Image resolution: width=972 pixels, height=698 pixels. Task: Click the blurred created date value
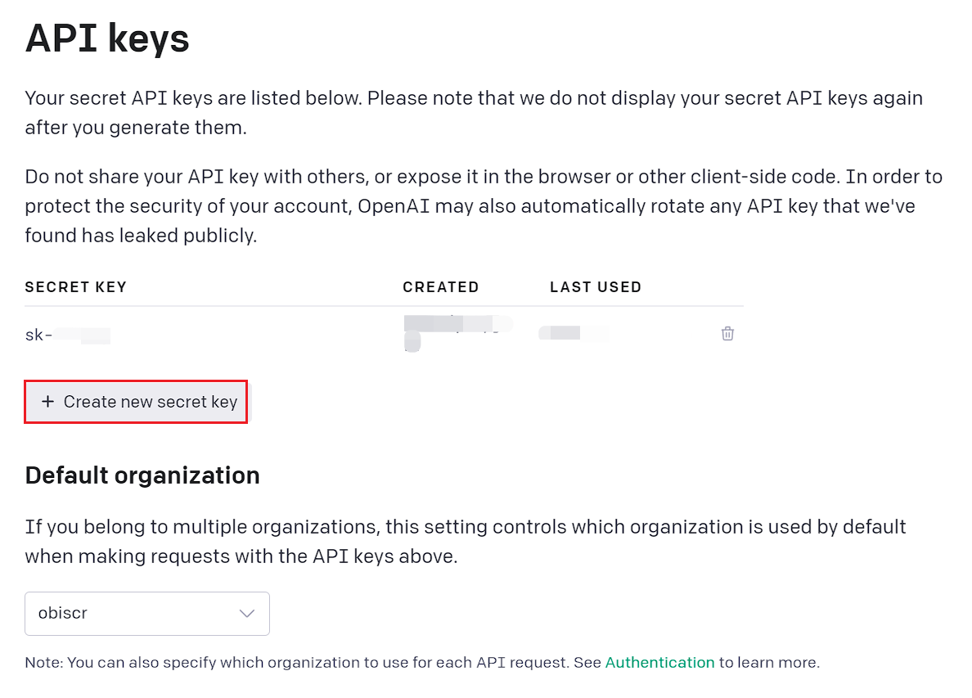tap(454, 328)
